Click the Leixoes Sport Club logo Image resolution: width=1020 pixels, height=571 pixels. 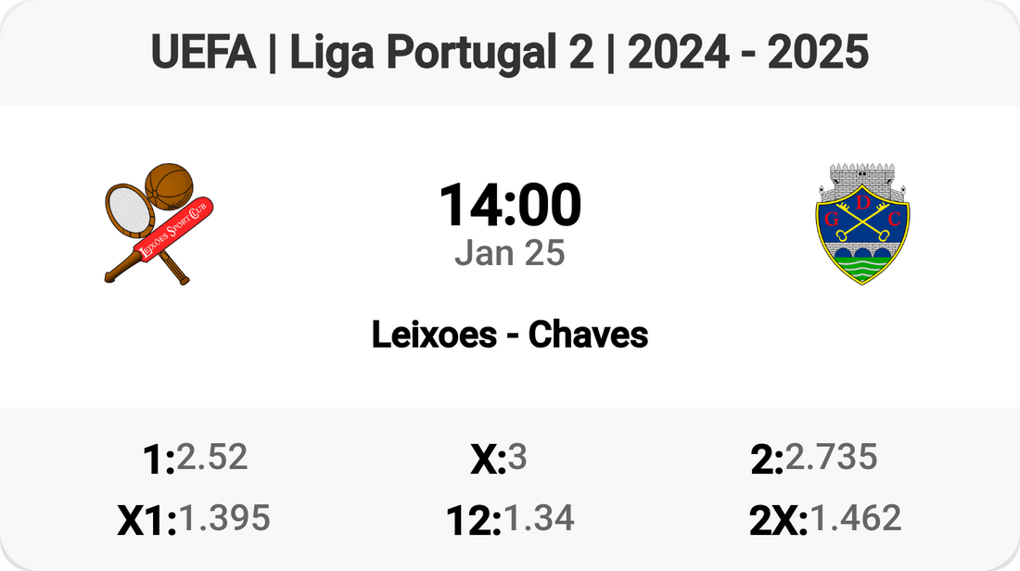[x=159, y=222]
